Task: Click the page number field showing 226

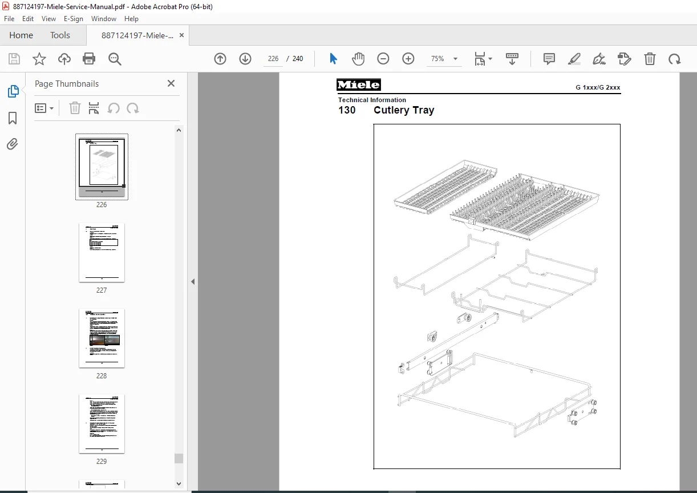Action: [x=273, y=59]
